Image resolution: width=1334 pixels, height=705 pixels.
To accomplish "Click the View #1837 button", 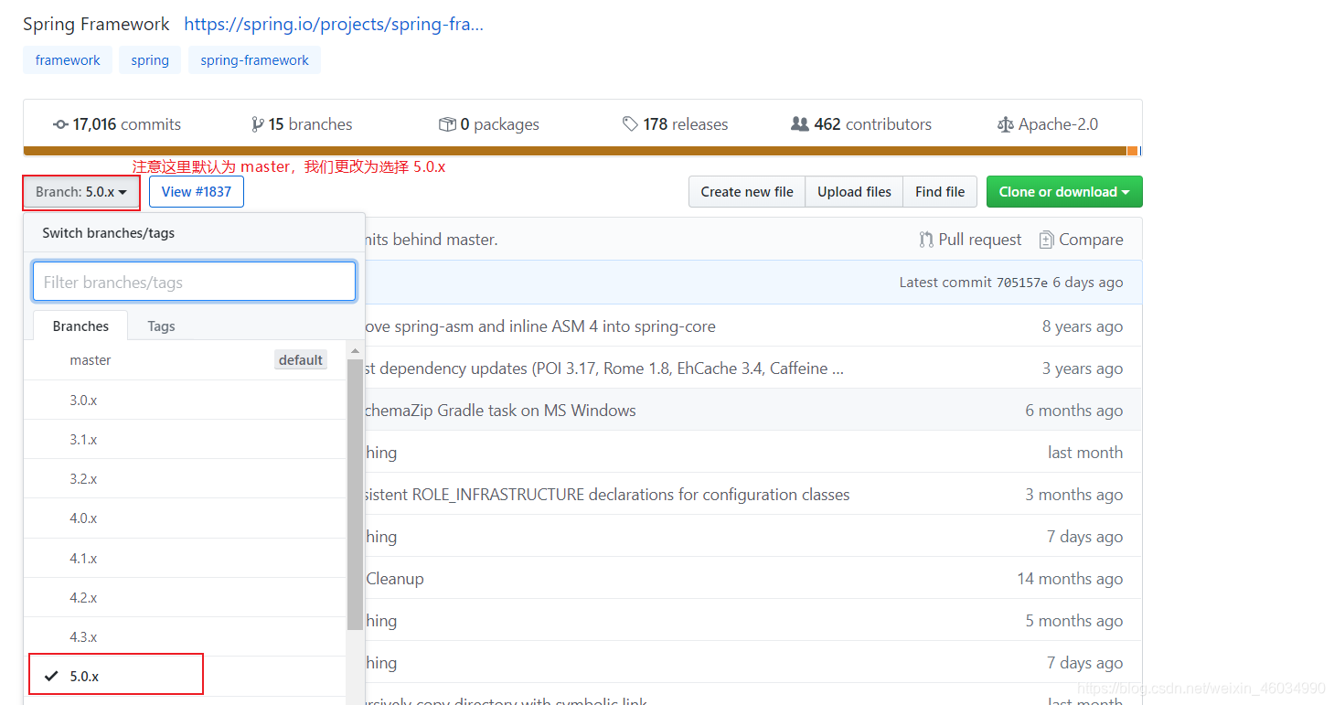I will [x=197, y=192].
